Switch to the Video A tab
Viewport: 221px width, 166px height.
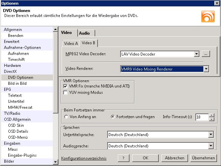pyautogui.click(x=71, y=44)
